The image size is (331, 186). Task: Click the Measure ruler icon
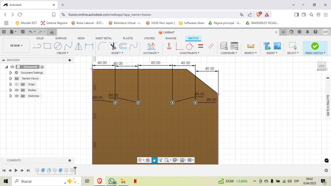250,46
